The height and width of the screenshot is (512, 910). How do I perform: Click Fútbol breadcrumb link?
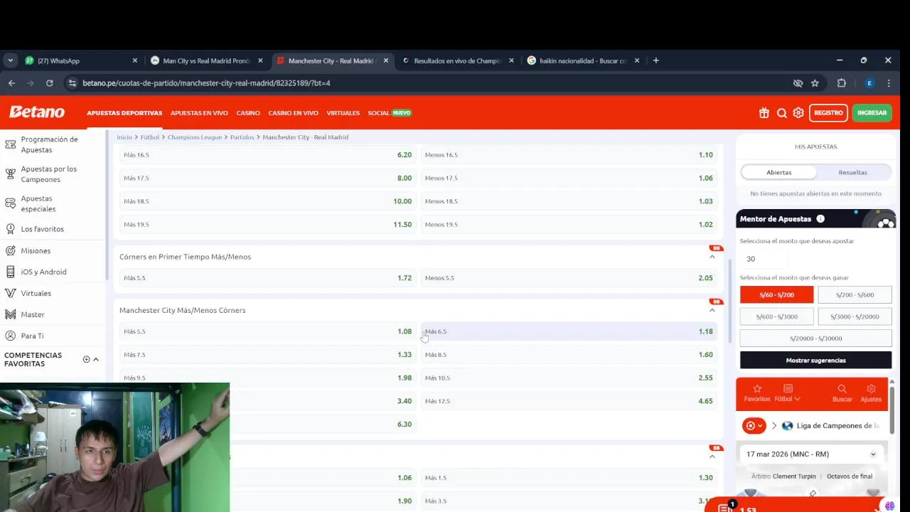click(x=150, y=137)
